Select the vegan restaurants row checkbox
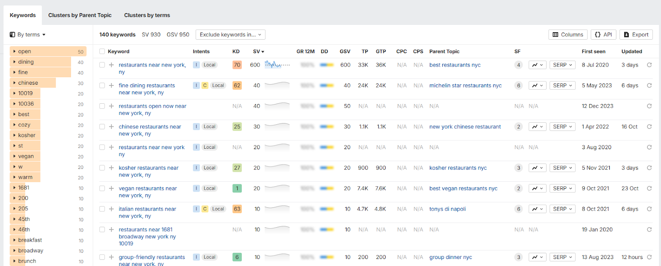Screen dimensions: 661x266 coord(102,188)
